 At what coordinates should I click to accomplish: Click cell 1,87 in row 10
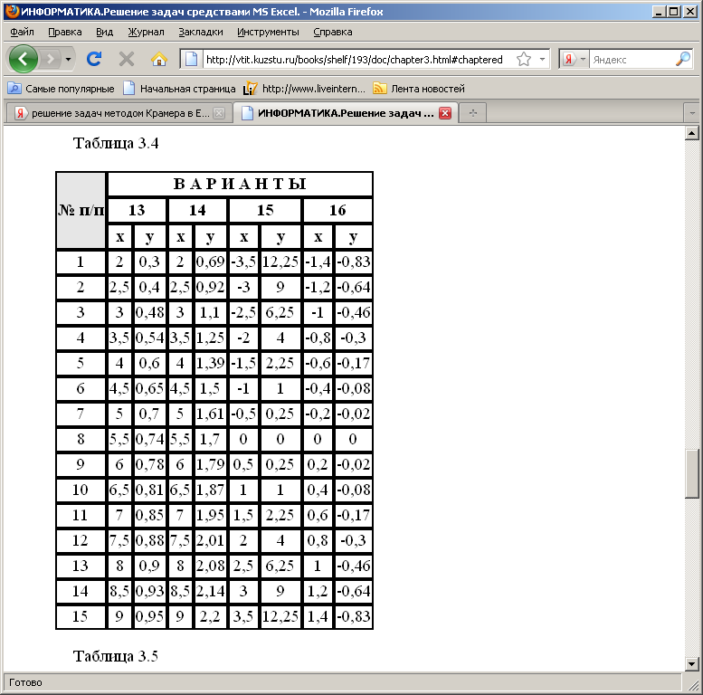(210, 490)
